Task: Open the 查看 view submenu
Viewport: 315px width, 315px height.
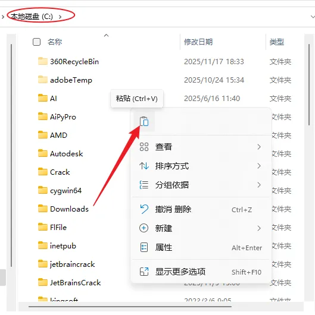Action: pos(201,147)
